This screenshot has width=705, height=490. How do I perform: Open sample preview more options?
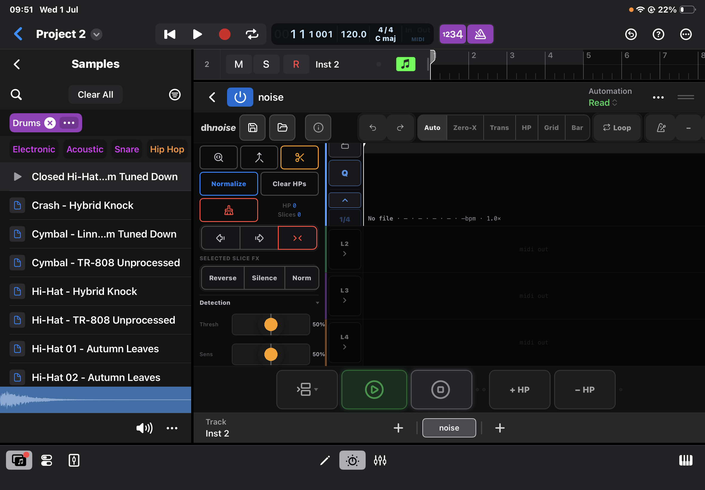pos(172,428)
